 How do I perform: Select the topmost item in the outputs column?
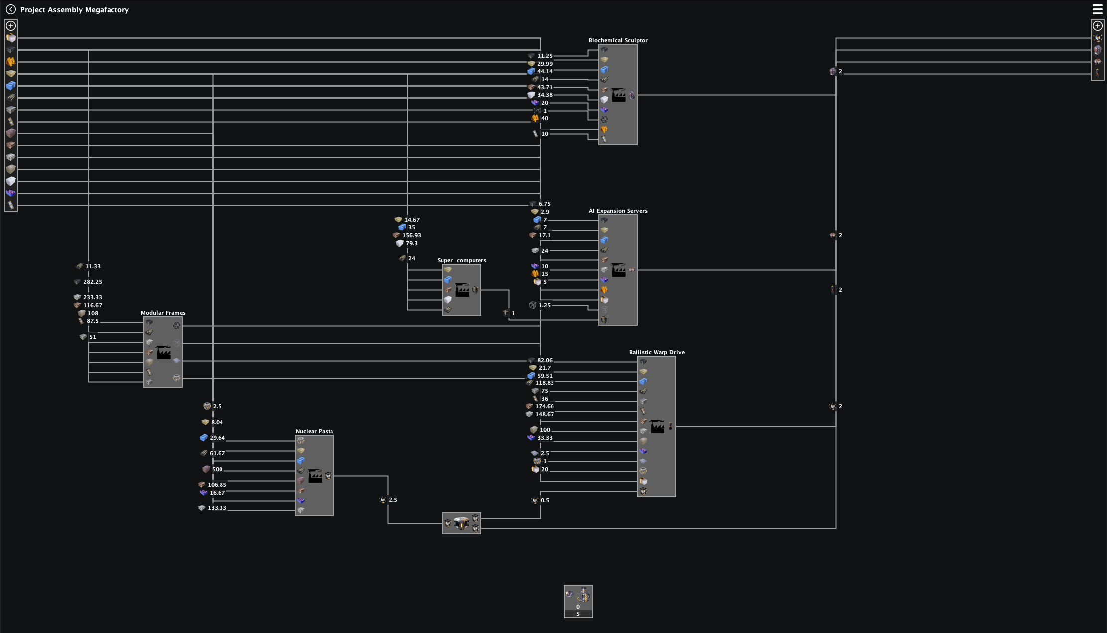tap(1097, 38)
